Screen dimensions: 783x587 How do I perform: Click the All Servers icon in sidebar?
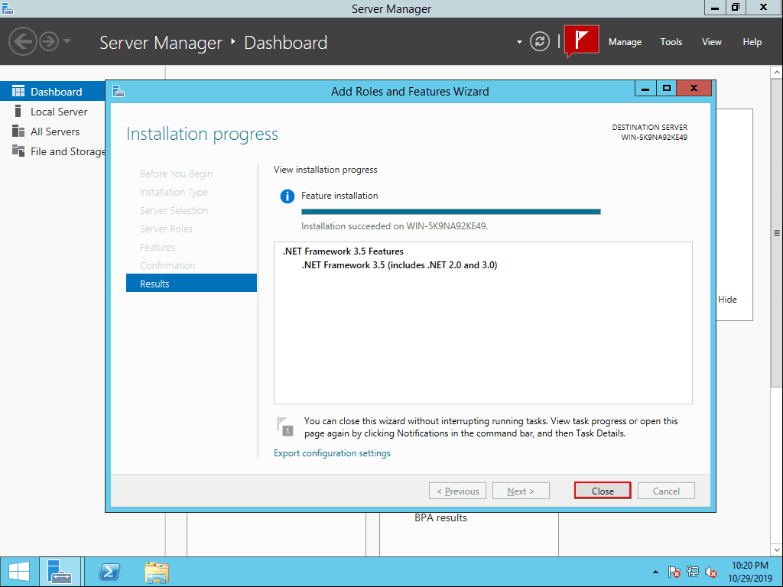[18, 131]
